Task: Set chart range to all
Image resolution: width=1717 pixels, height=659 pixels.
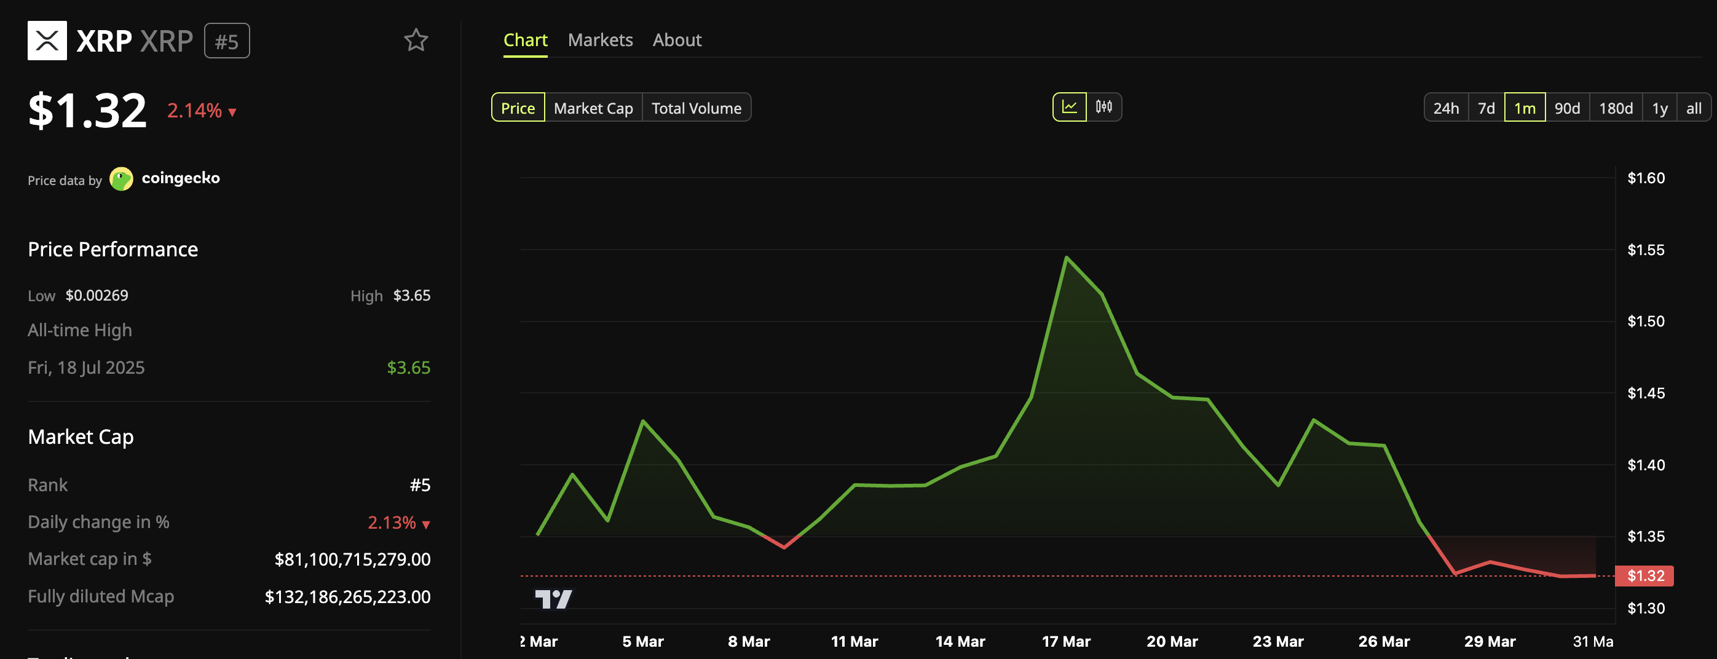Action: 1694,108
